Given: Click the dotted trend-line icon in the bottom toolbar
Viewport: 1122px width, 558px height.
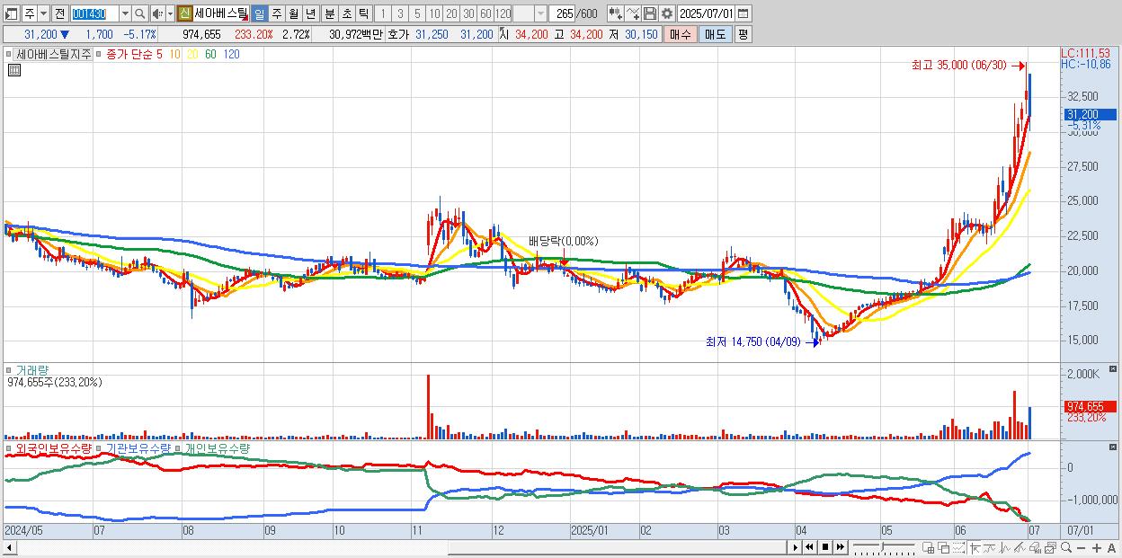Looking at the screenshot, I should (x=958, y=547).
